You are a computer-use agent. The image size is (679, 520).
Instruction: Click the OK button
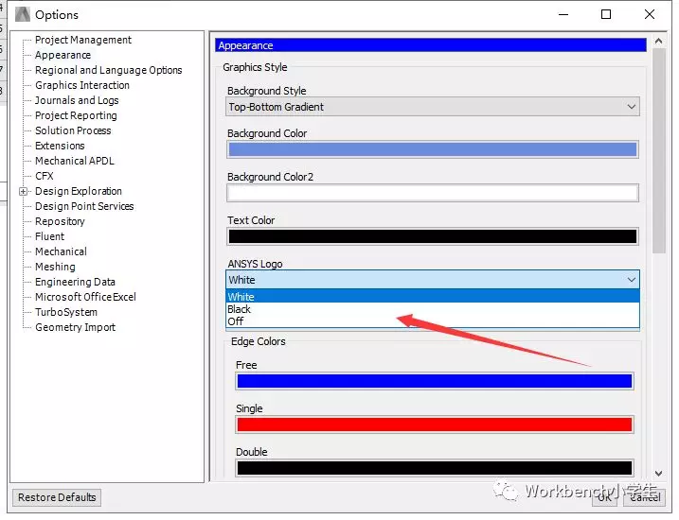point(604,497)
